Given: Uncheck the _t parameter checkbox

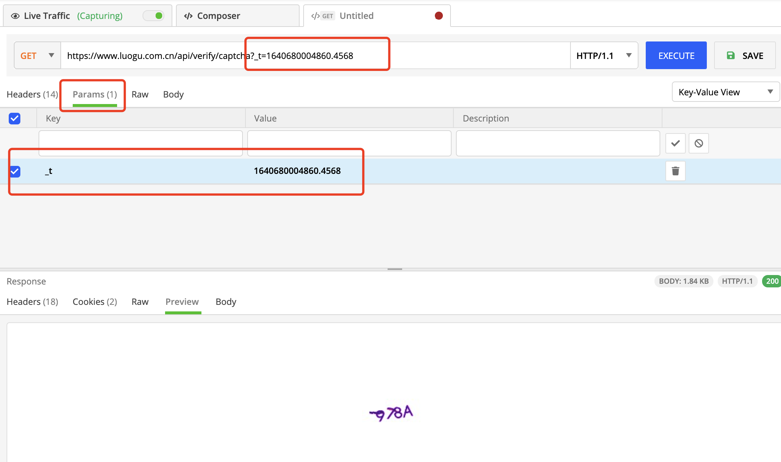Looking at the screenshot, I should [x=15, y=171].
